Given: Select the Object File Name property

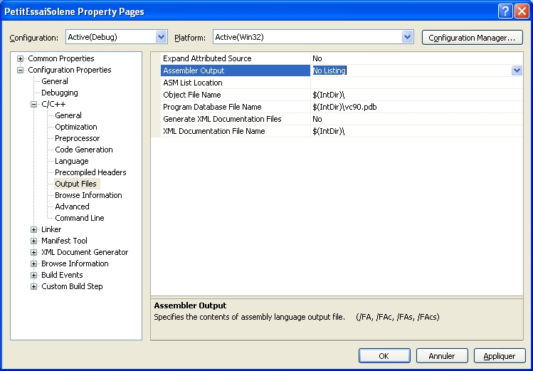Looking at the screenshot, I should click(236, 95).
